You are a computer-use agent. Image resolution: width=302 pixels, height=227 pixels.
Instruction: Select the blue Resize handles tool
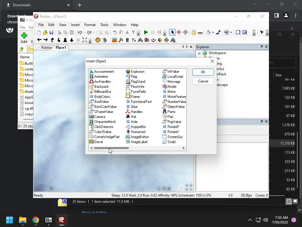tap(185, 32)
